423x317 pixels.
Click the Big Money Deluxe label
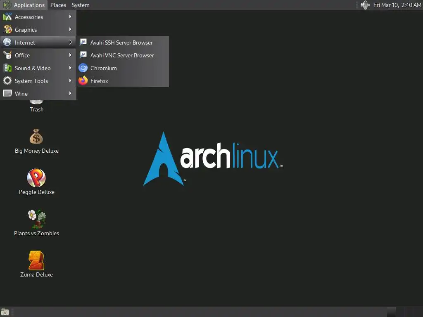(37, 151)
